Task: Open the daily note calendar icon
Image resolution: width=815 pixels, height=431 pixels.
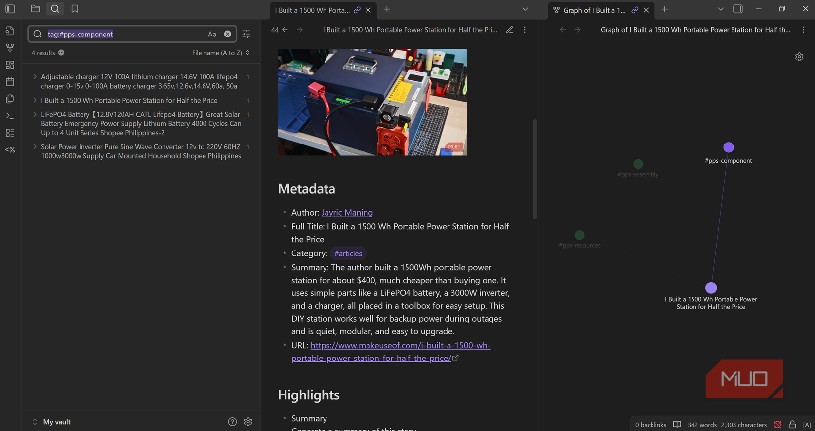Action: click(10, 82)
